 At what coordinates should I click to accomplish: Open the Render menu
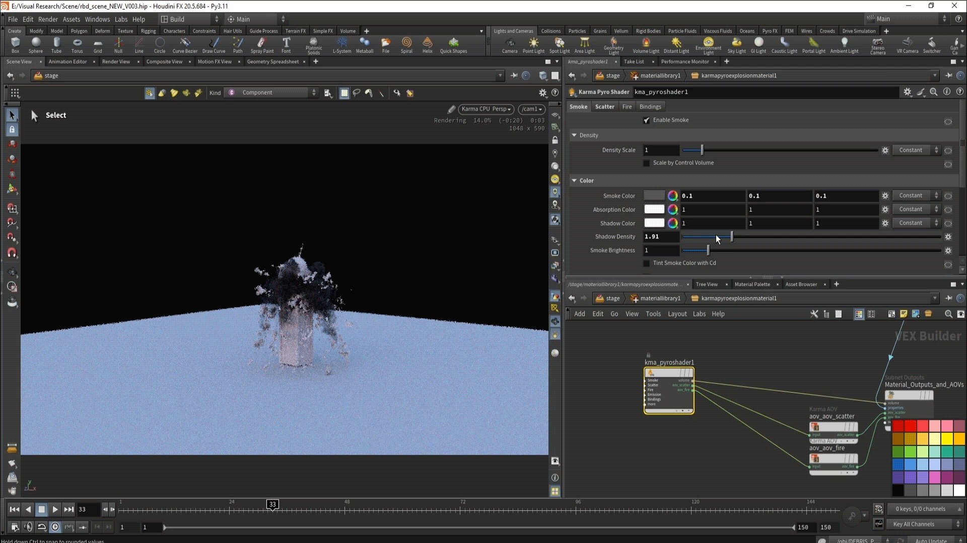pyautogui.click(x=48, y=19)
